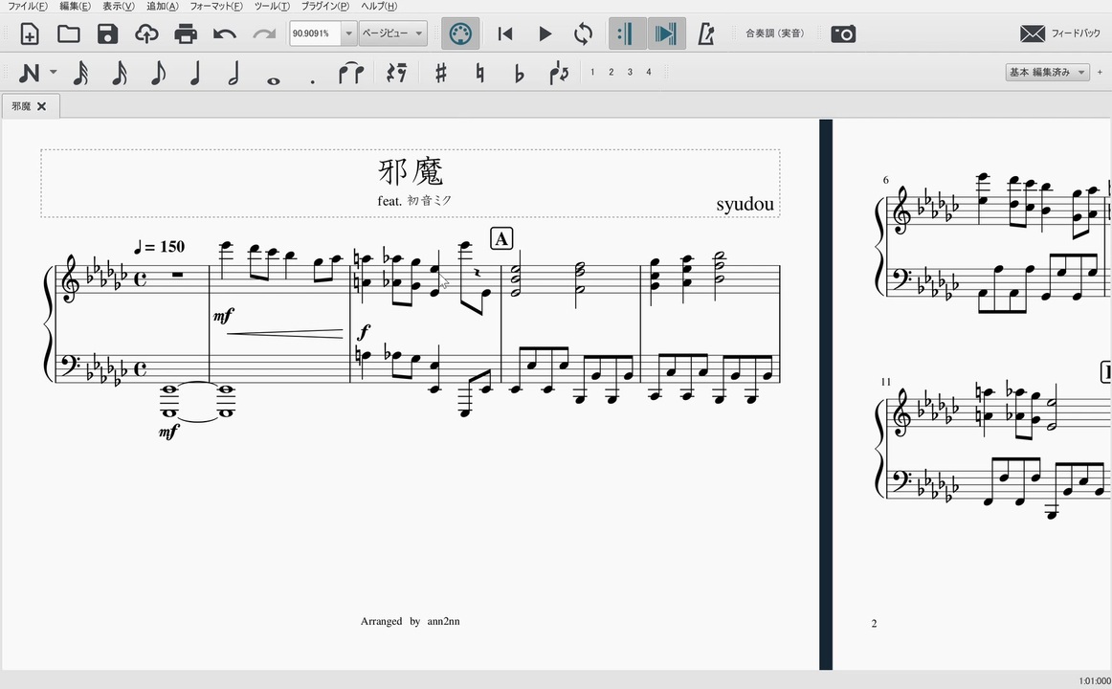Select the 32nd note duration
Viewport: 1112px width, 689px height.
[x=80, y=73]
